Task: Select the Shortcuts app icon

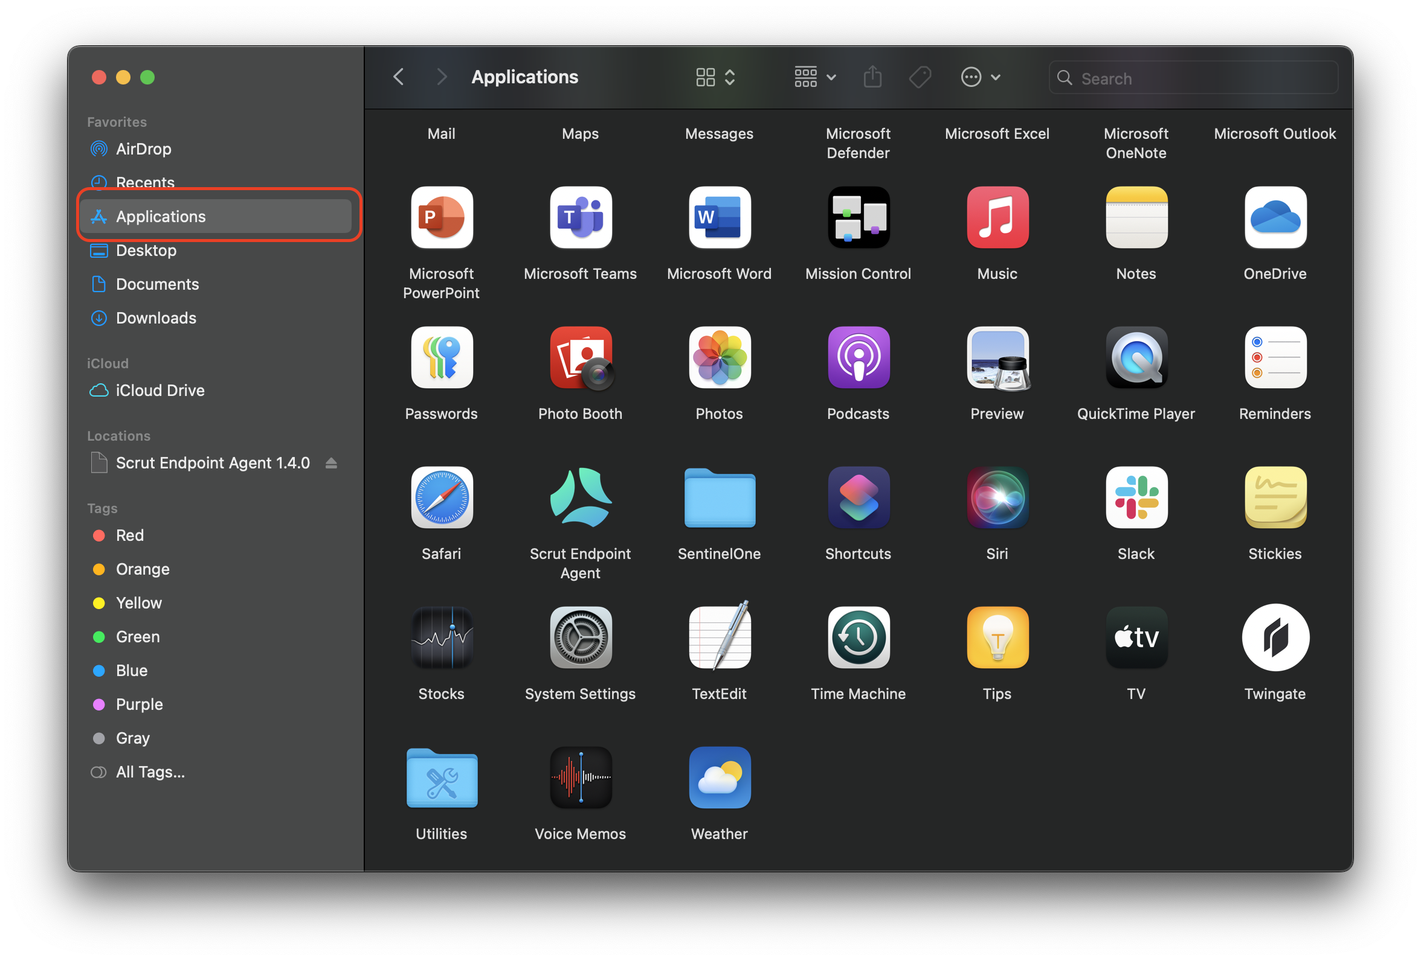Action: coord(858,497)
